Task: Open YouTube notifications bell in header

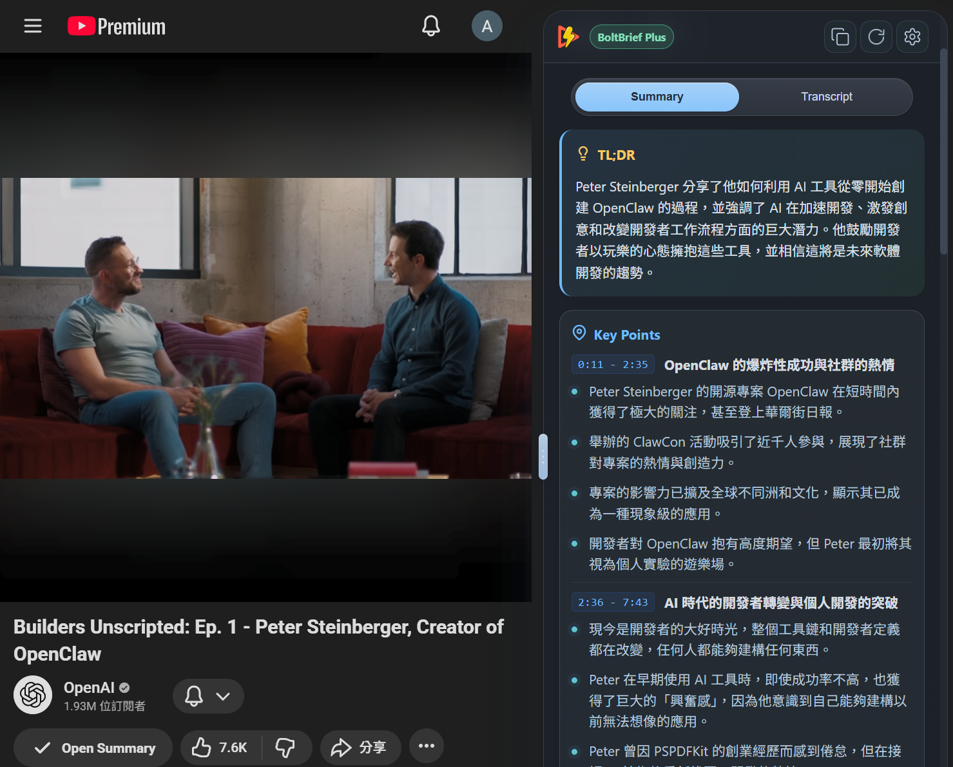Action: 431,26
